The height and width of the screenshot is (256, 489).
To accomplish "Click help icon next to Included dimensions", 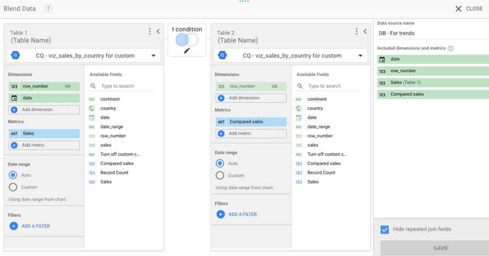I will tap(450, 48).
